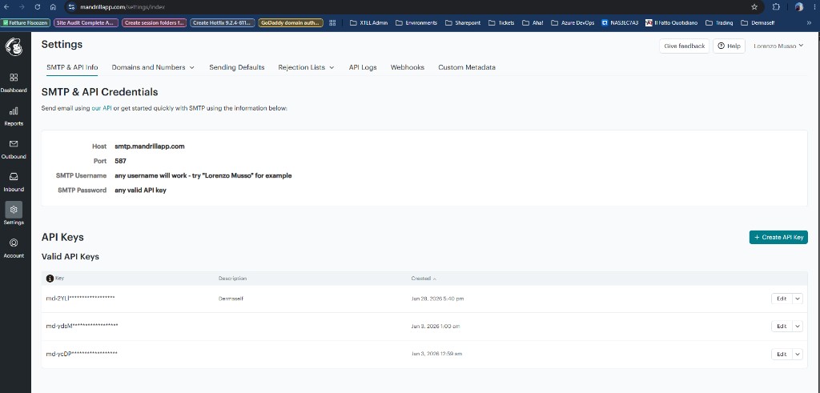Open the Sharepoint bookmark folder
Screen dimensions: 820x393
[463, 22]
